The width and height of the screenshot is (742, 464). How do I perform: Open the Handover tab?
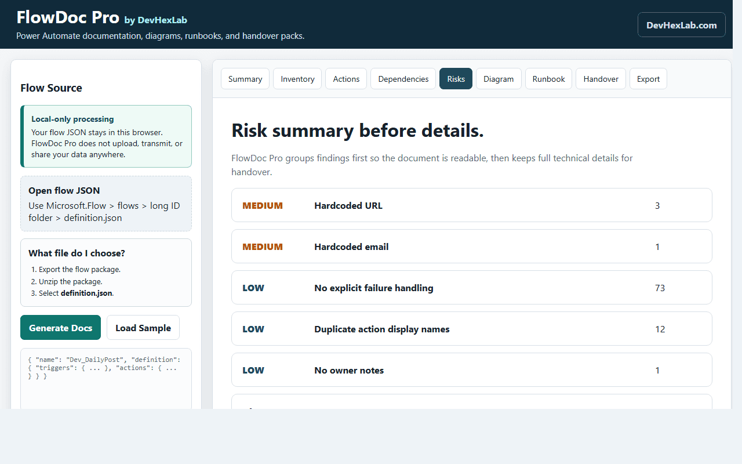click(x=601, y=79)
